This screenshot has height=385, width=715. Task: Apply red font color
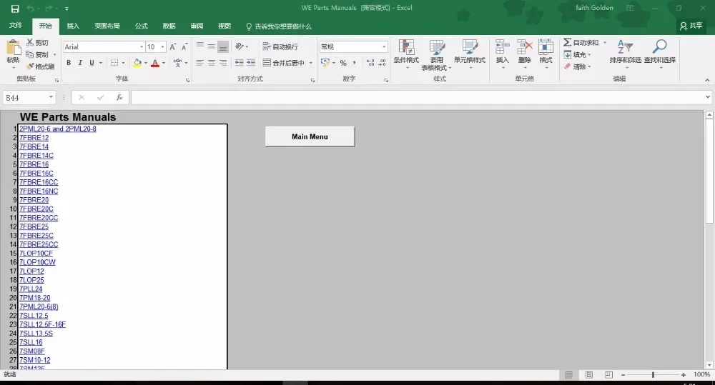155,63
